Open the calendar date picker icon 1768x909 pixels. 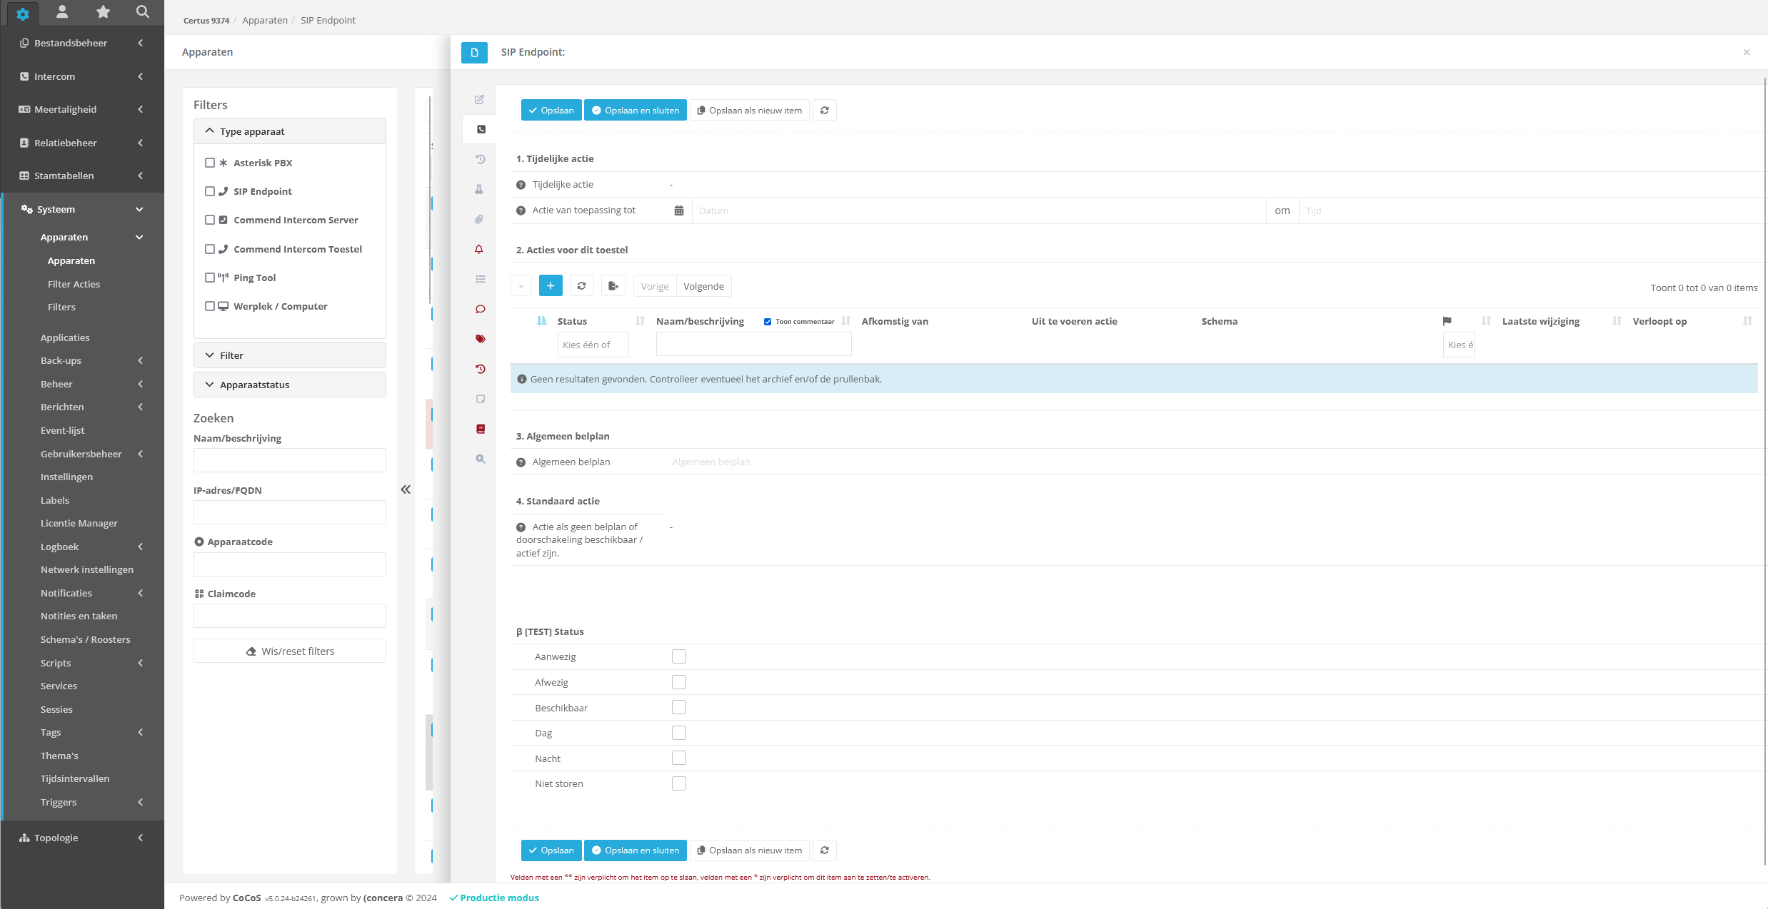(x=679, y=210)
